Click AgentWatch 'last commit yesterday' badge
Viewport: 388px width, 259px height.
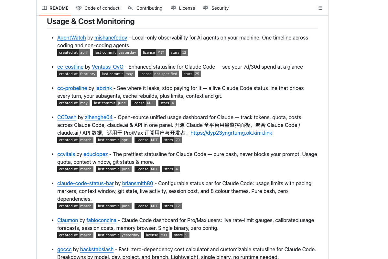pyautogui.click(x=115, y=52)
